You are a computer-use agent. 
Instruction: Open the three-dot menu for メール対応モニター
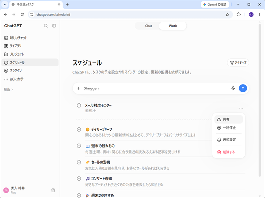241,108
